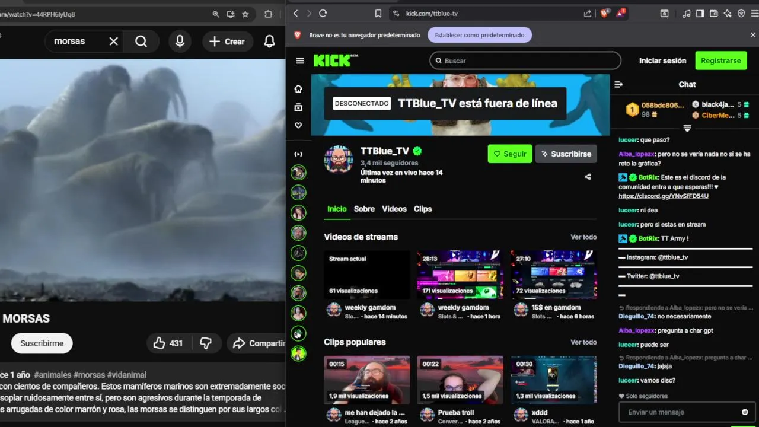Click the Kick logo

click(x=336, y=60)
